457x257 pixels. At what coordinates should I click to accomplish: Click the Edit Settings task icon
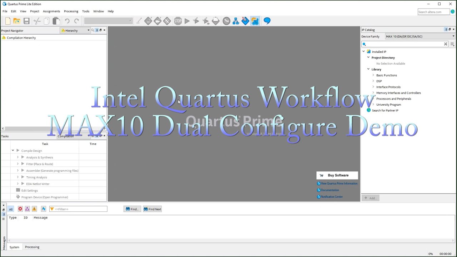pos(18,190)
